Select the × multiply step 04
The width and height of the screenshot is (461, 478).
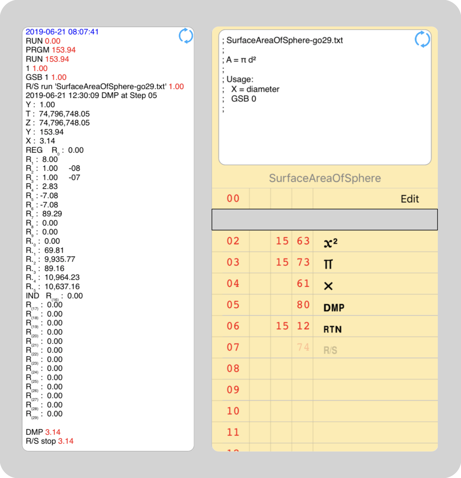(324, 284)
